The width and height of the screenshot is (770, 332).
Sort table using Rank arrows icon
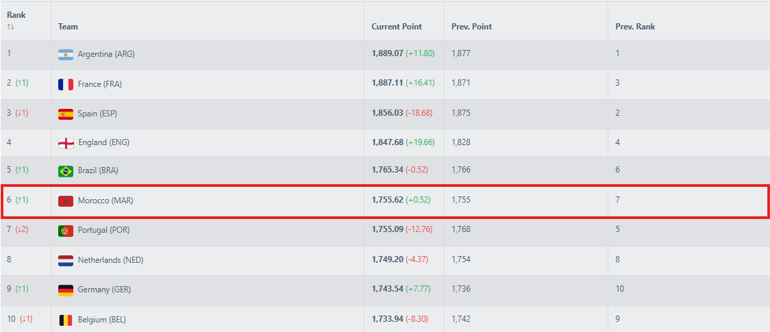pos(11,27)
